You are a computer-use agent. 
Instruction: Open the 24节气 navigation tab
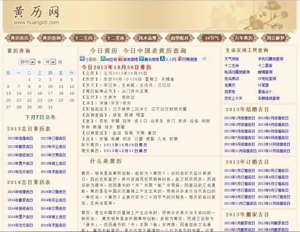pos(212,38)
